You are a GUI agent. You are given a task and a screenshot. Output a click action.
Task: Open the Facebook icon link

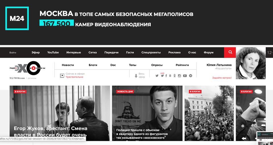click(166, 76)
